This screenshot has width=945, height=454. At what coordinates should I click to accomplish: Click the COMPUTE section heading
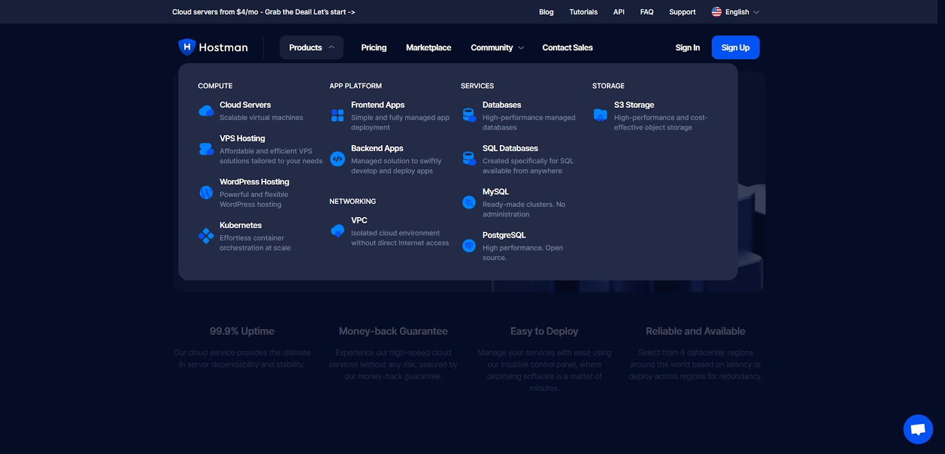[215, 86]
